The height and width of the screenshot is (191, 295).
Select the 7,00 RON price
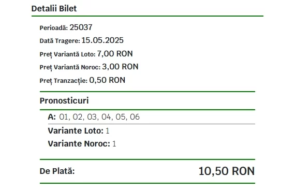pyautogui.click(x=115, y=54)
